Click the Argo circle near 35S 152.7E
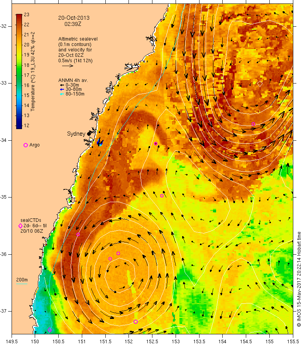This screenshot has width=301, height=344. tap(162, 196)
